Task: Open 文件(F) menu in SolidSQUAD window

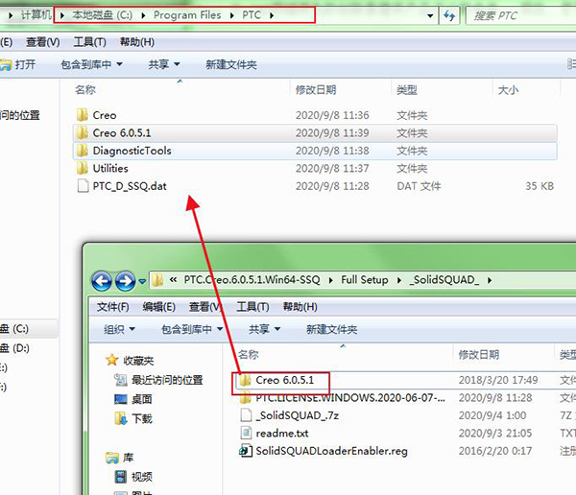Action: coord(112,307)
